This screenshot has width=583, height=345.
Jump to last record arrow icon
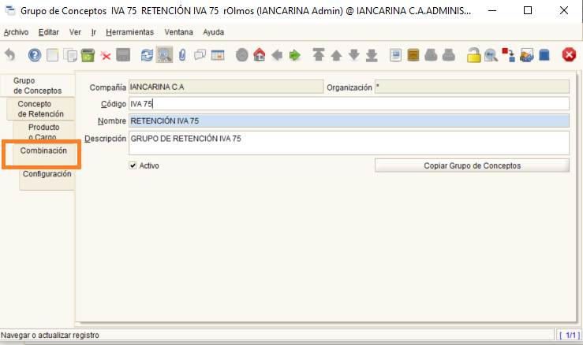(372, 55)
